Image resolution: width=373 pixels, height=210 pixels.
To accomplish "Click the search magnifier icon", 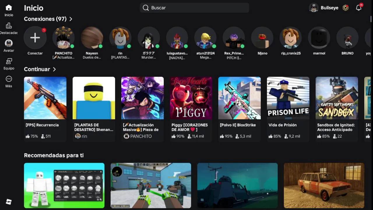I will (x=146, y=8).
